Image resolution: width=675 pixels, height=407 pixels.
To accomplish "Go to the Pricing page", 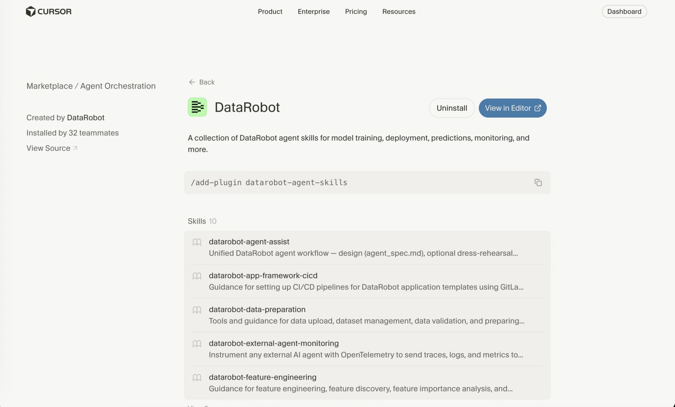I will point(356,12).
